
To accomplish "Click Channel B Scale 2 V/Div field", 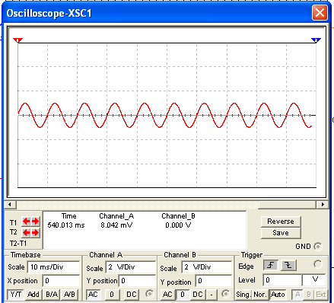I will 207,267.
